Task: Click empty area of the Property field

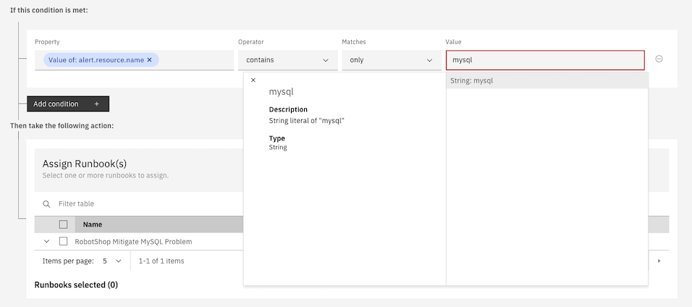Action: click(x=195, y=60)
